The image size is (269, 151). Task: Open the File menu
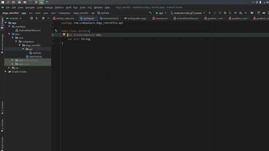[x=8, y=8]
